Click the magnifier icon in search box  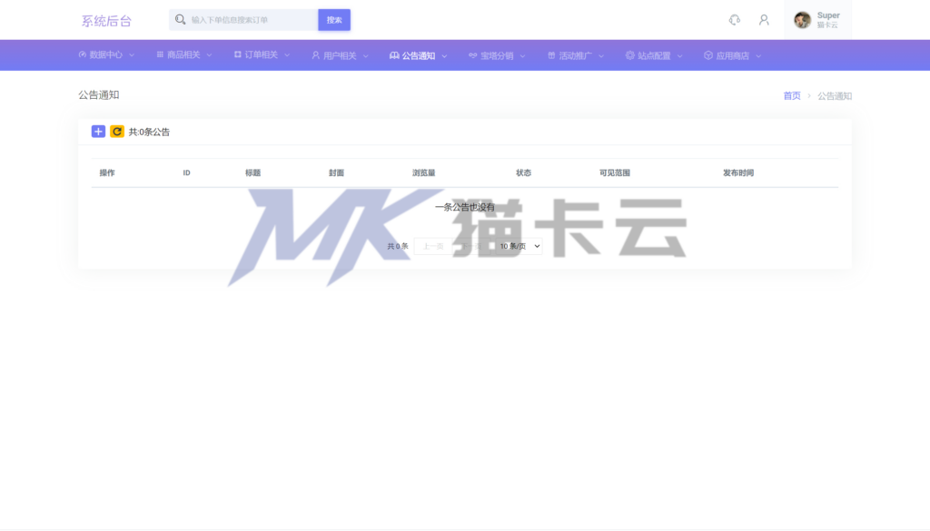click(181, 20)
